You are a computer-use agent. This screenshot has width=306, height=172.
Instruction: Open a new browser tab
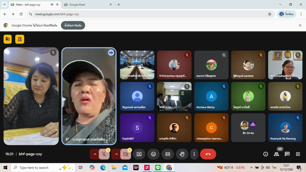coord(119,4)
